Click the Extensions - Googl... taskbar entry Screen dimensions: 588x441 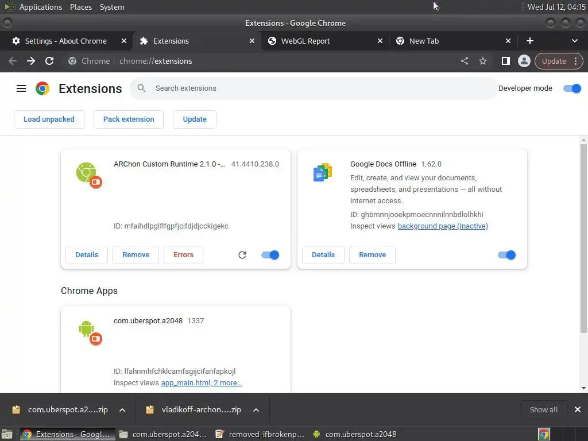68,434
